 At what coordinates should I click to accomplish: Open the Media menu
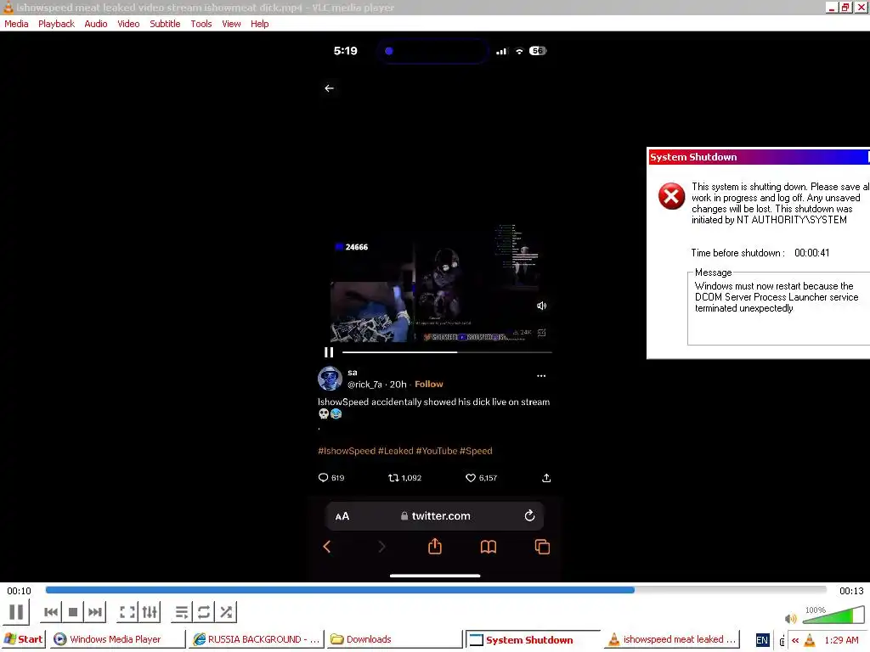click(16, 24)
